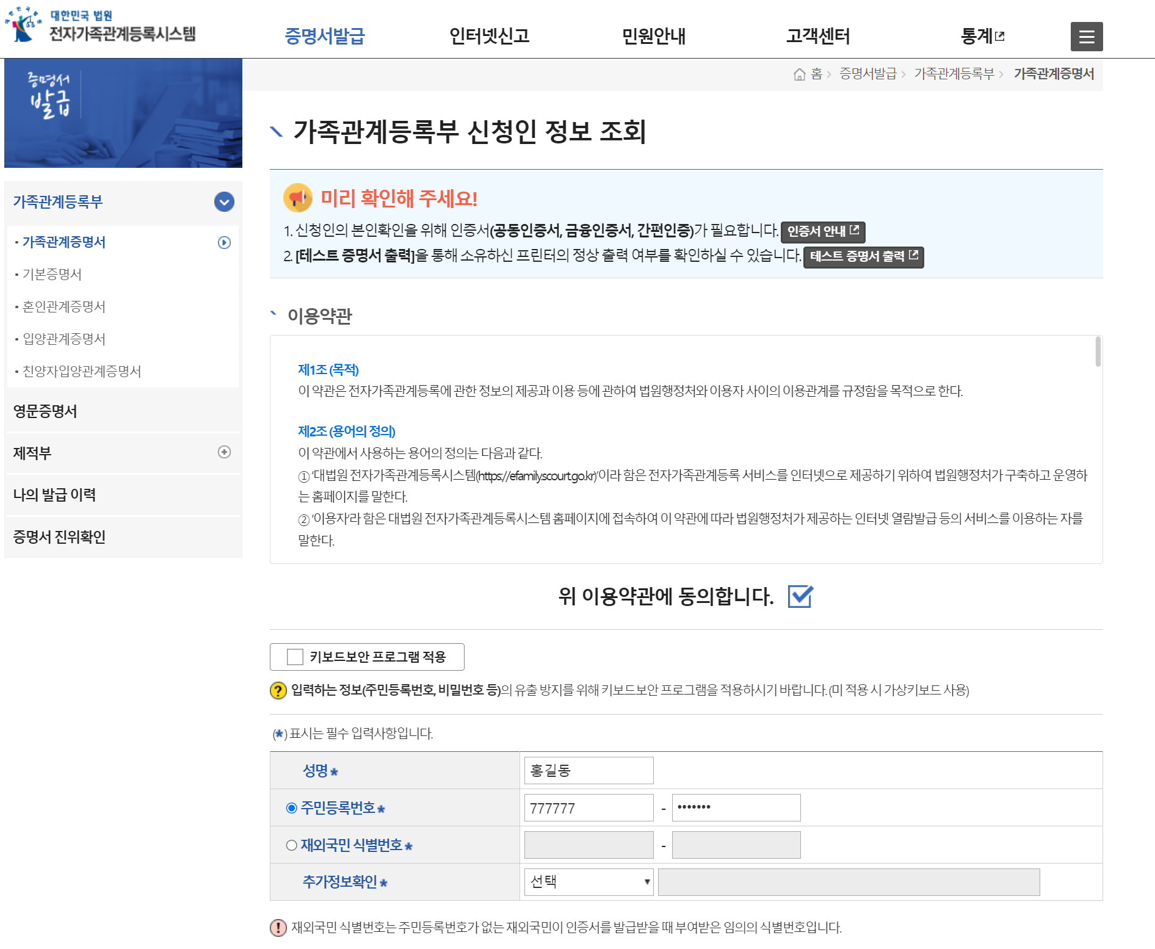Click the home icon in the breadcrumb
Viewport: 1155px width, 949px height.
pyautogui.click(x=800, y=74)
